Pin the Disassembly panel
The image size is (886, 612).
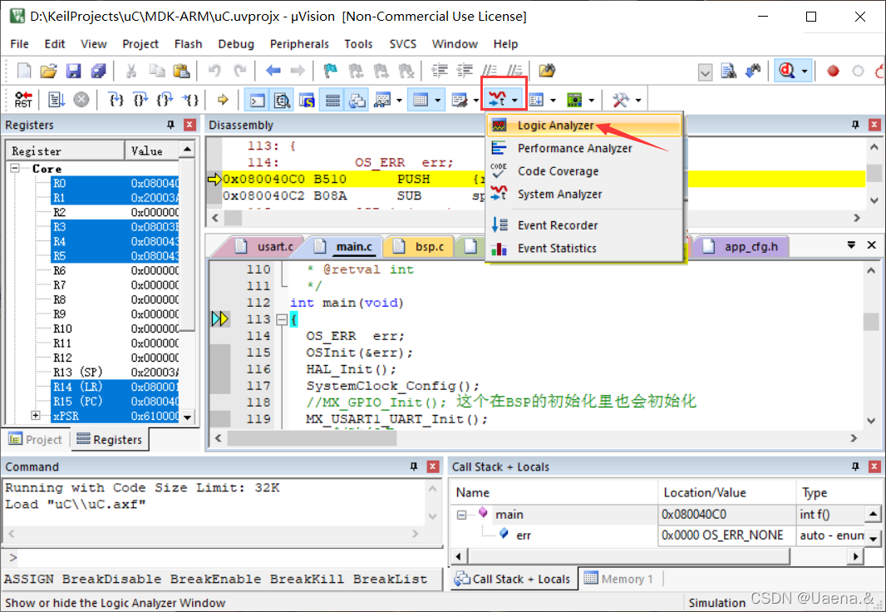855,125
